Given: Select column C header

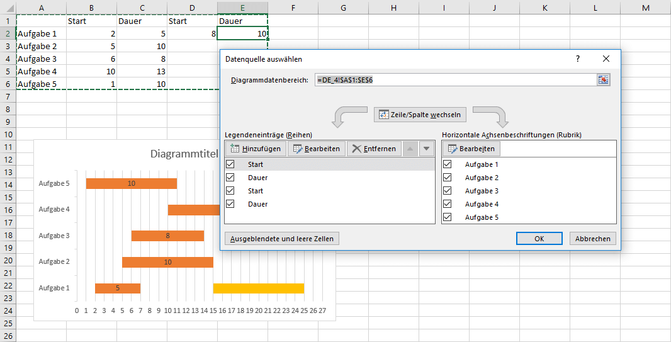Looking at the screenshot, I should pos(142,8).
